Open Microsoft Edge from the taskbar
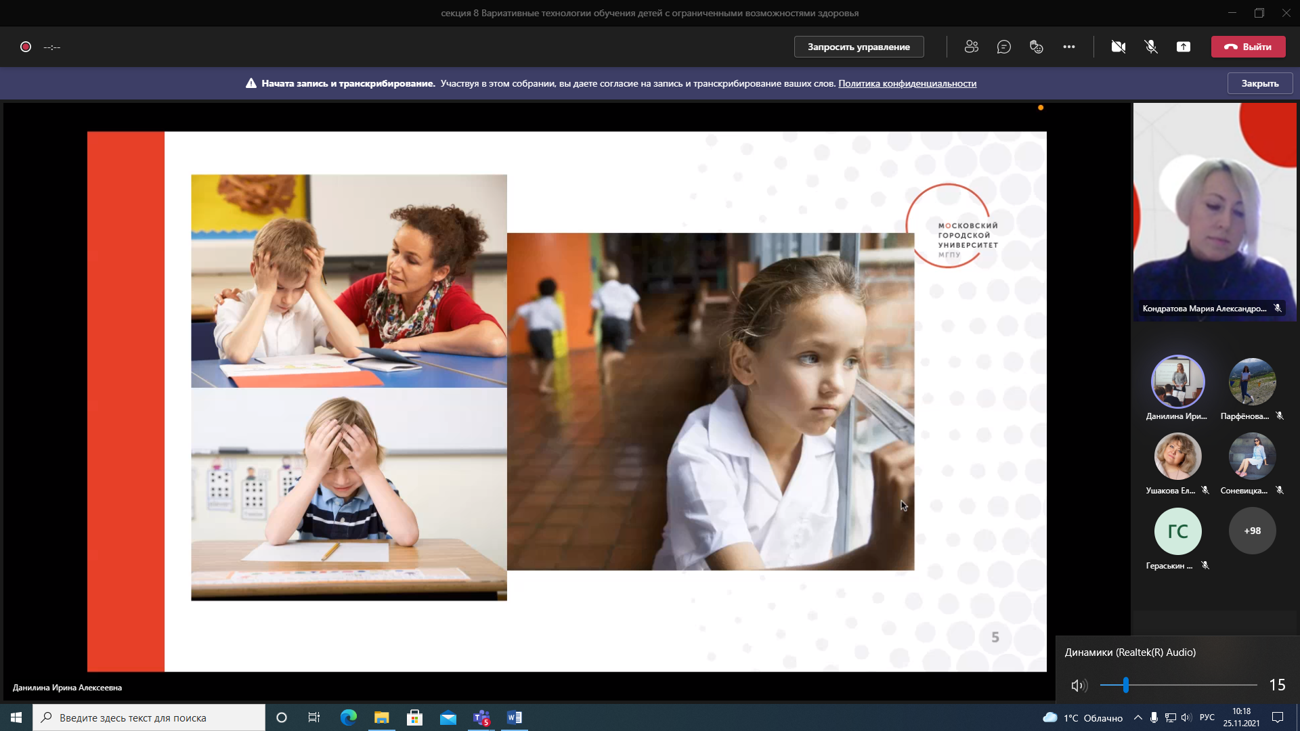Screen dimensions: 1300x731 (x=348, y=717)
